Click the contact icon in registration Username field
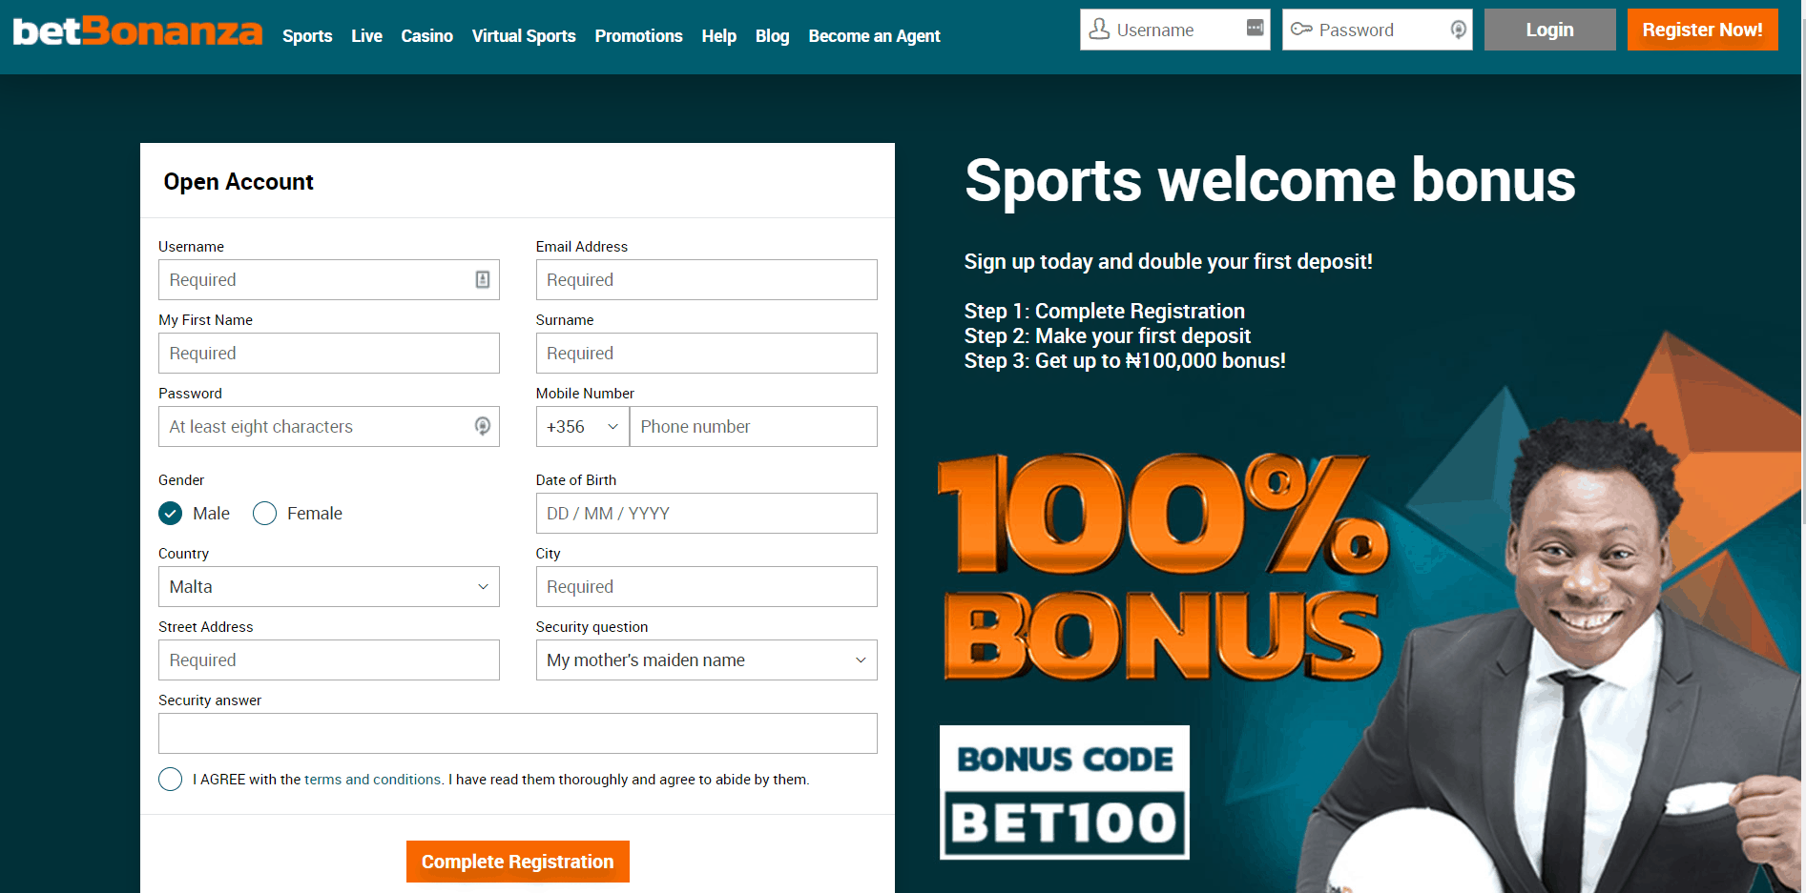1806x893 pixels. pyautogui.click(x=483, y=279)
